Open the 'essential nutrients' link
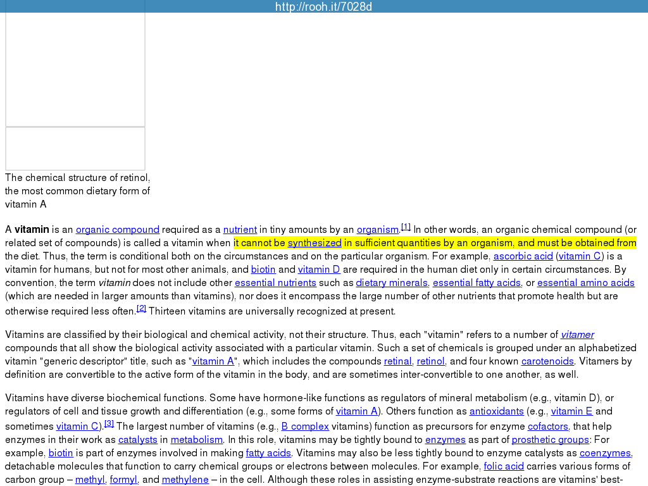The height and width of the screenshot is (486, 648). pos(275,283)
